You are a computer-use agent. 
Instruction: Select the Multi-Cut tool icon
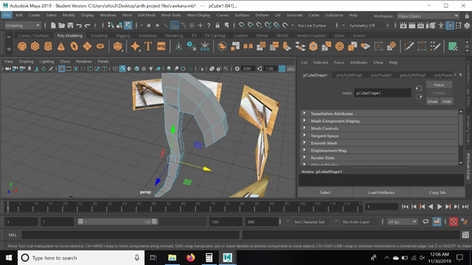[x=409, y=46]
